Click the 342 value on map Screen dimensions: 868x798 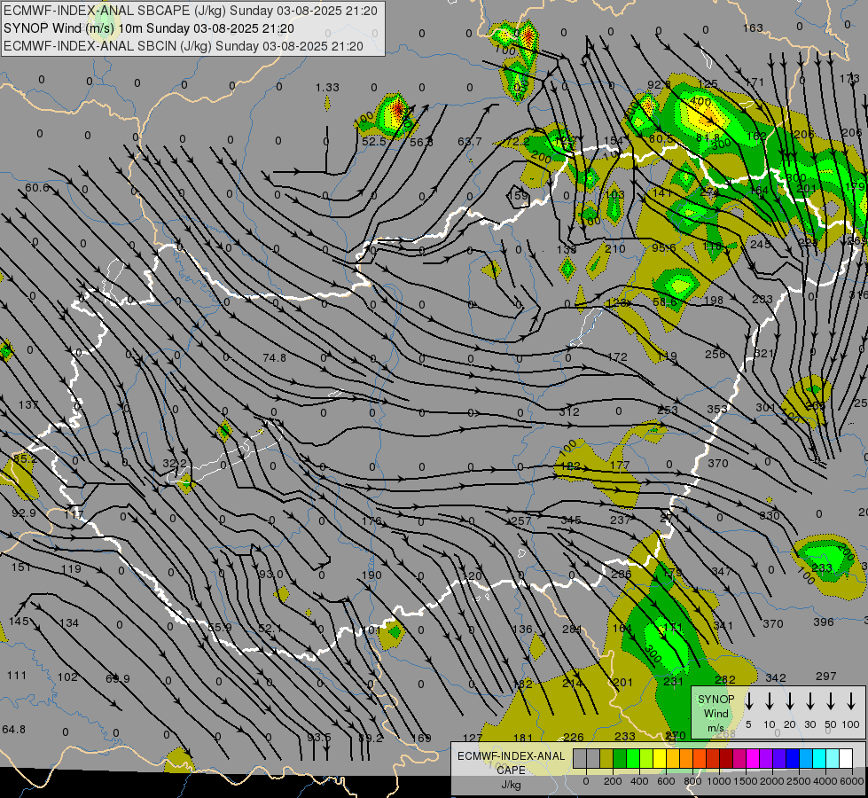776,677
